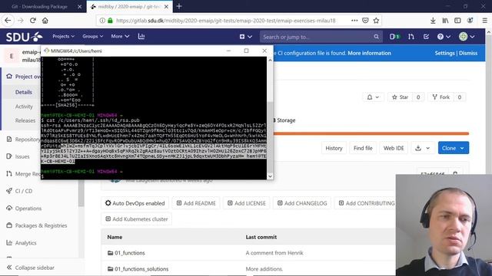This screenshot has height=276, width=492.
Task: Open the page actions three-dot menu
Action: point(354,21)
